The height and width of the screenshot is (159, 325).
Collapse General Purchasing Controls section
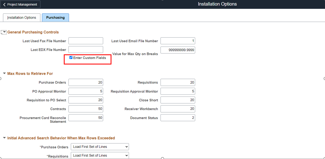[x=4, y=32]
